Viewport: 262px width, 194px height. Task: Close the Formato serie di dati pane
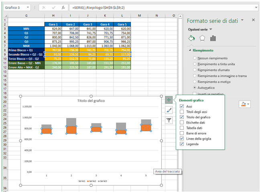[253, 20]
